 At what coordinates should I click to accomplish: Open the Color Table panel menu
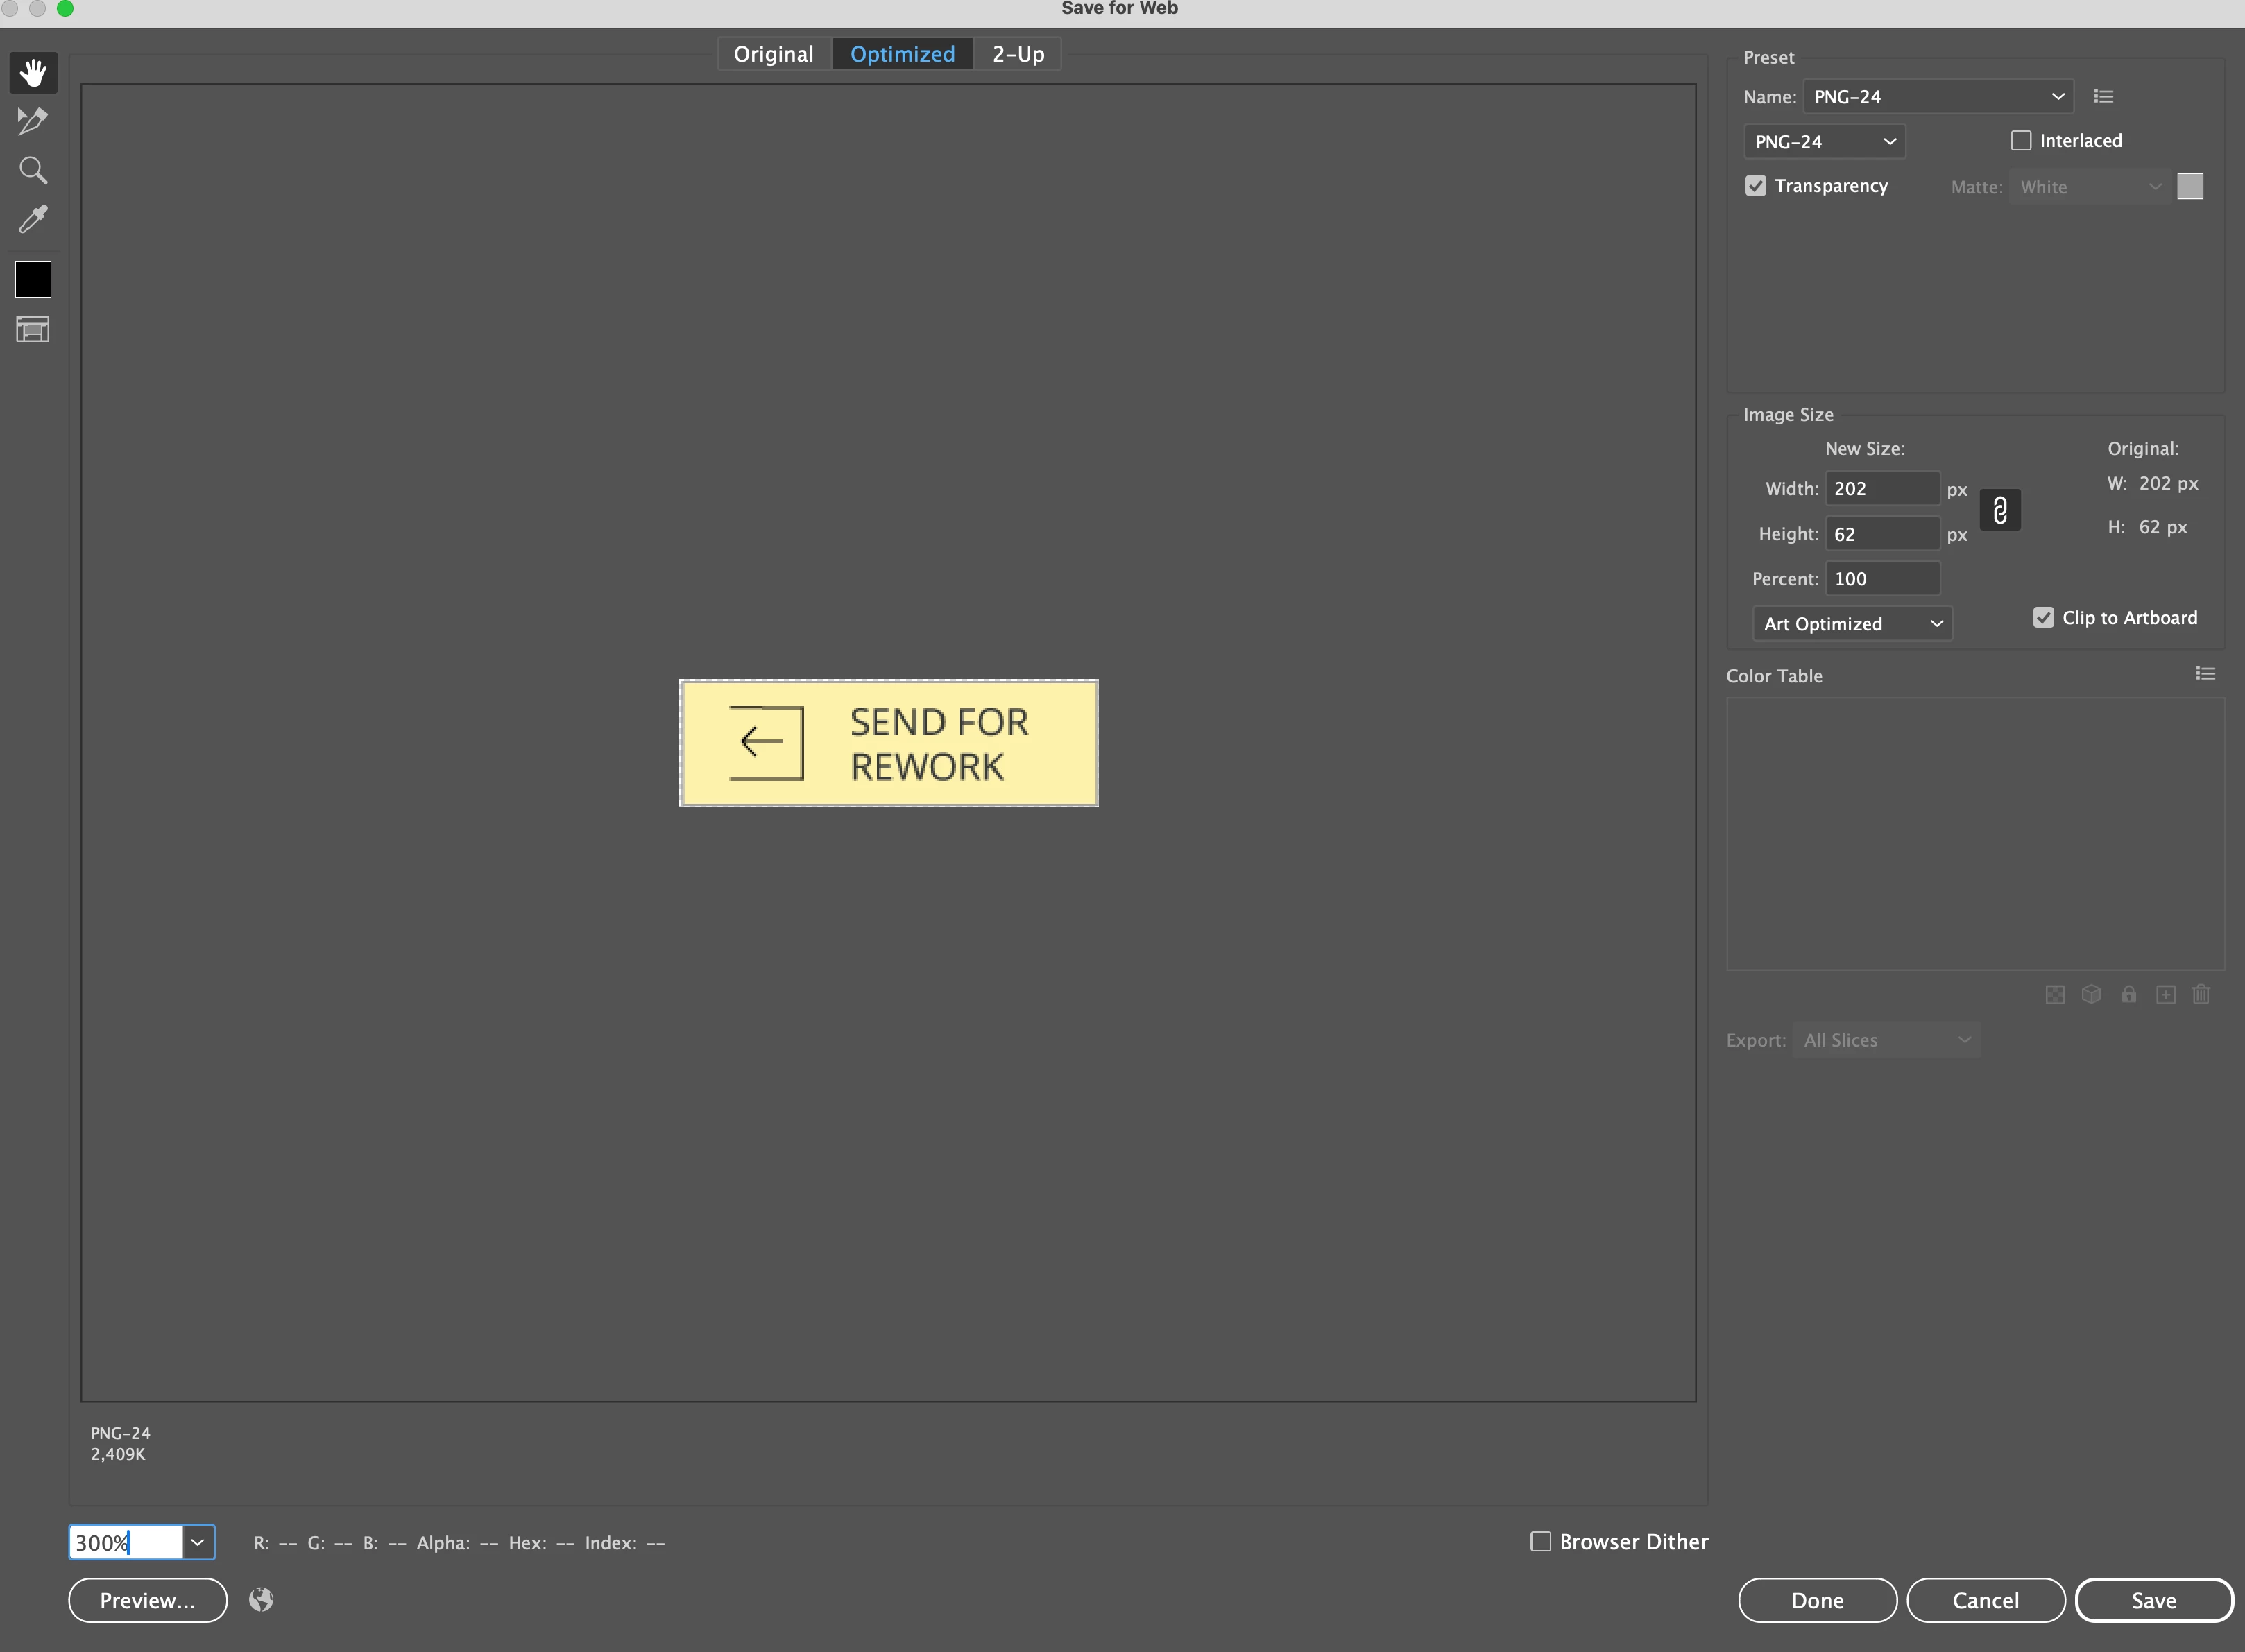point(2205,674)
